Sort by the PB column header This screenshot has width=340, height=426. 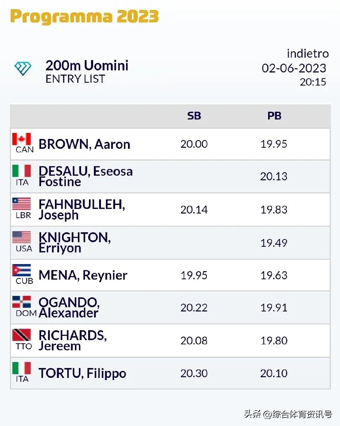[x=274, y=116]
